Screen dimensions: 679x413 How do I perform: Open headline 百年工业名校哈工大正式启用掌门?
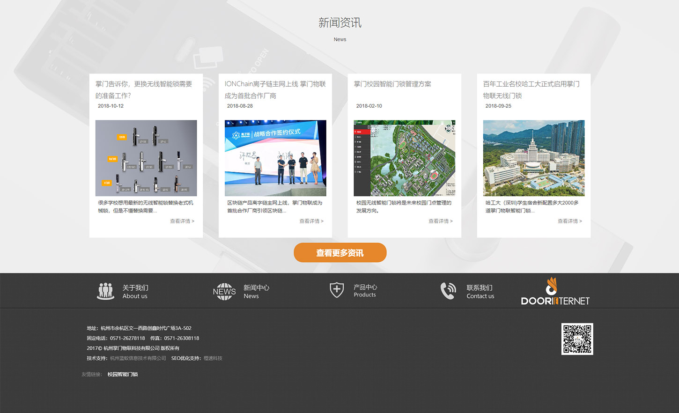[531, 90]
